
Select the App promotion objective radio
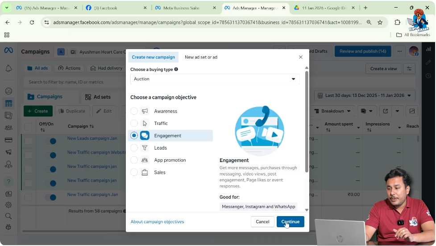(134, 160)
